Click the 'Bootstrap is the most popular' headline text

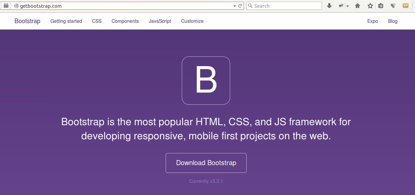pos(206,129)
